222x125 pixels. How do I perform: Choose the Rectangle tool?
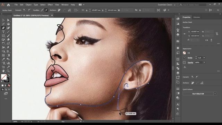point(3,36)
